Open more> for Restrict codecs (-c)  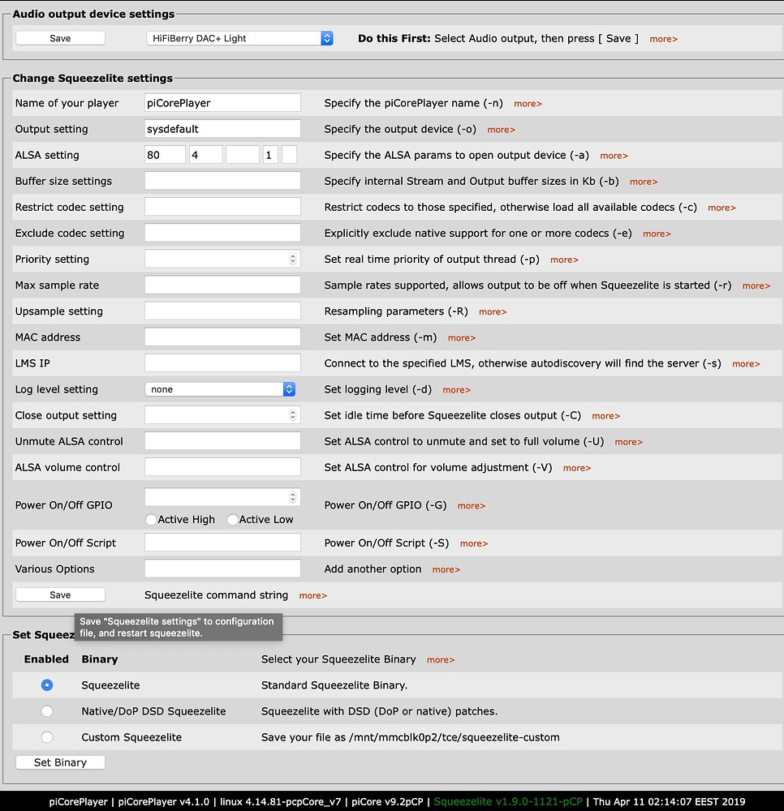point(722,208)
